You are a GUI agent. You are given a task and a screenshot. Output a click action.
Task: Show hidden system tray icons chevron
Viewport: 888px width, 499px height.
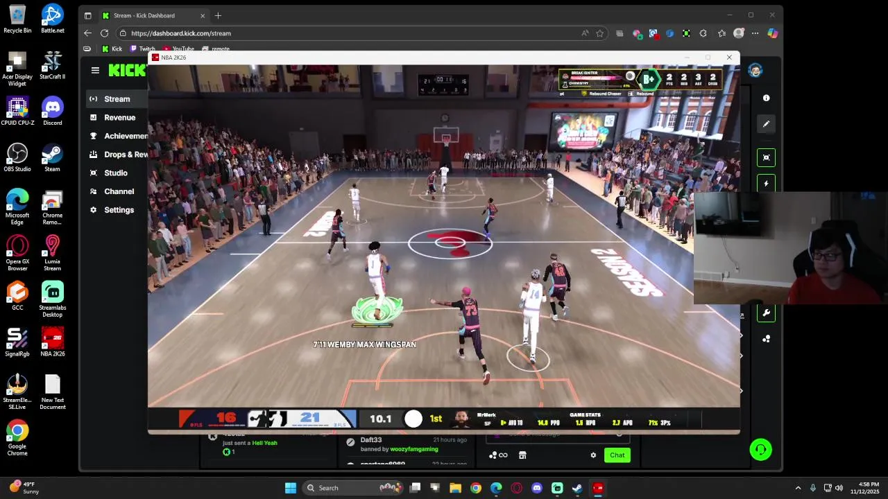(798, 488)
